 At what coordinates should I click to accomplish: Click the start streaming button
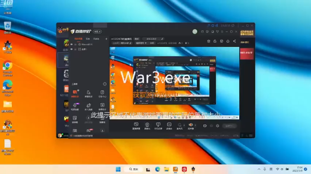(229, 126)
